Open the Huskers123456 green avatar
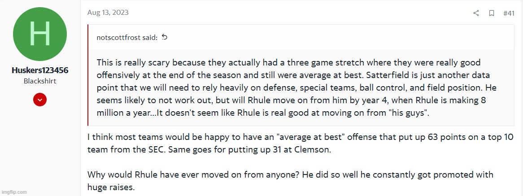 40,35
